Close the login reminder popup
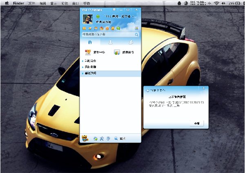 [x=204, y=88]
